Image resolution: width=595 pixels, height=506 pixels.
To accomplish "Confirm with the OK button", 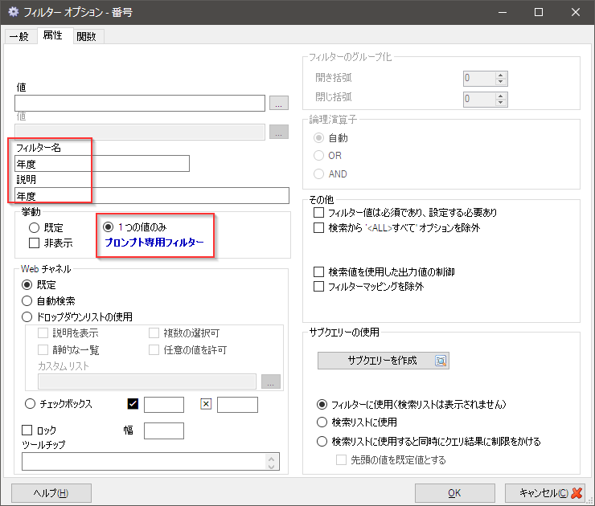I will click(x=454, y=492).
